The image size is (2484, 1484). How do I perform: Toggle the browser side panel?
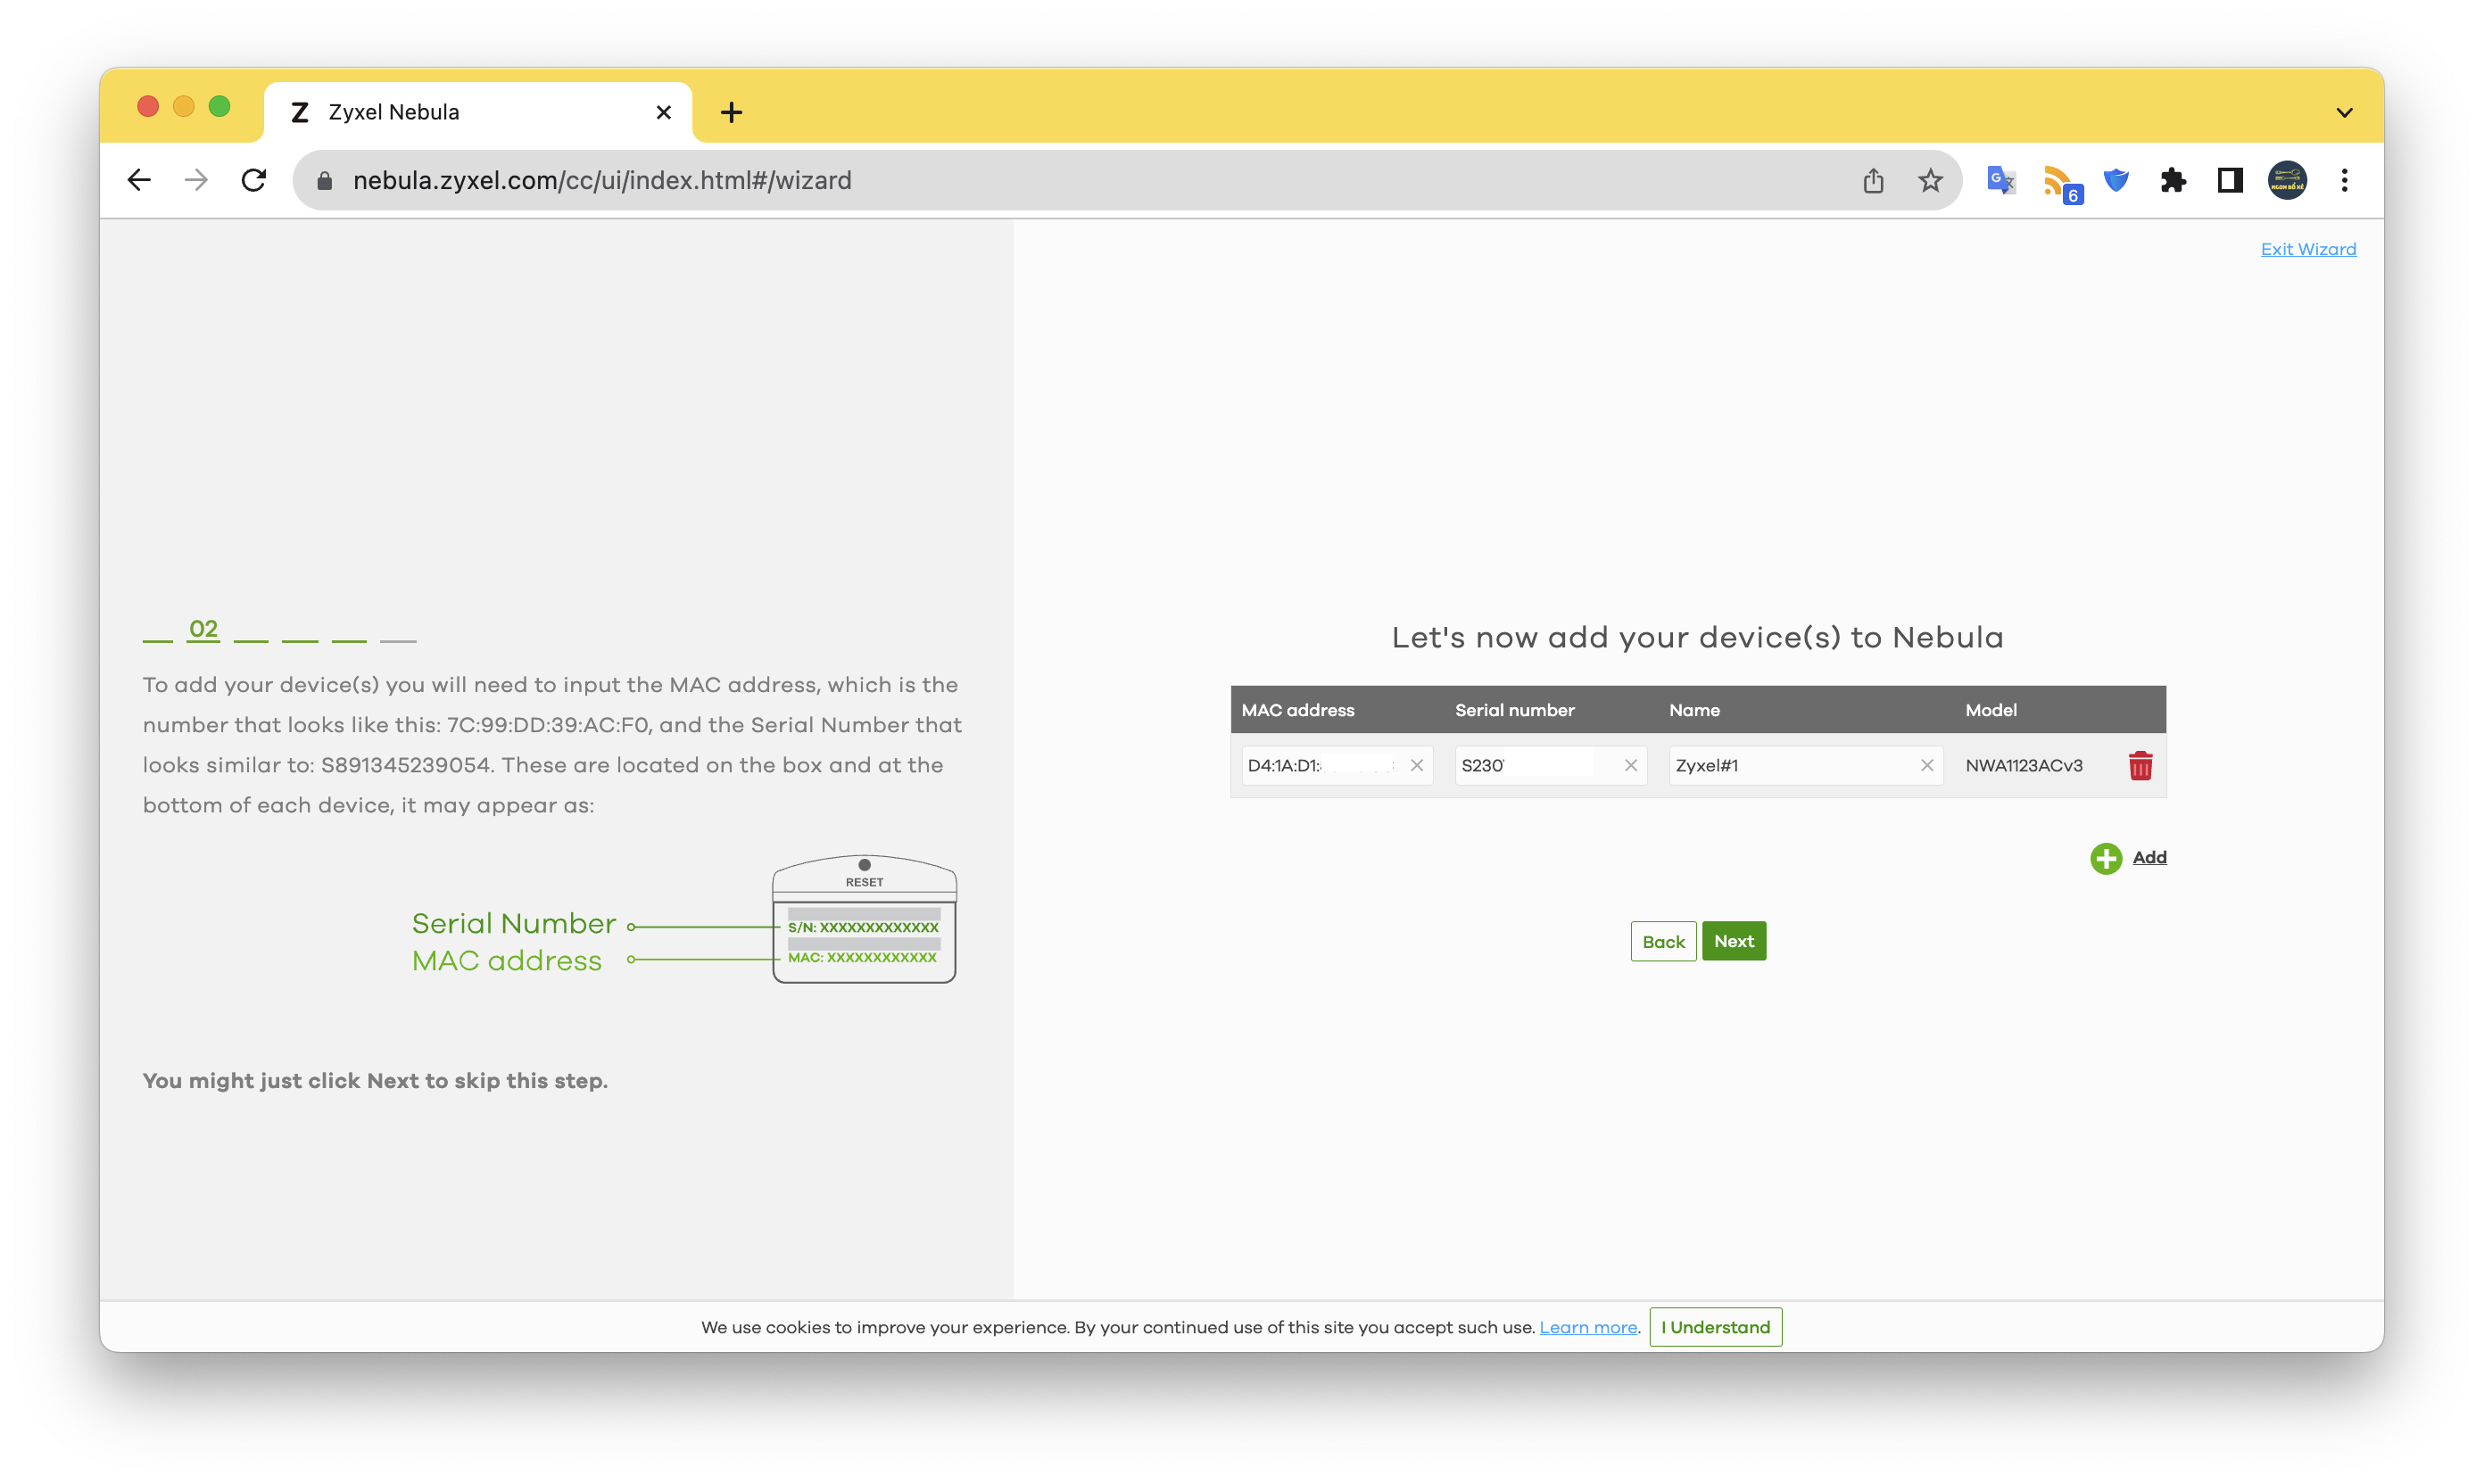coord(2230,181)
